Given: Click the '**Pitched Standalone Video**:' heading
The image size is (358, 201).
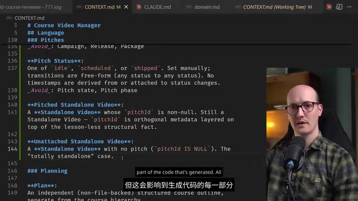Looking at the screenshot, I should (x=76, y=105).
